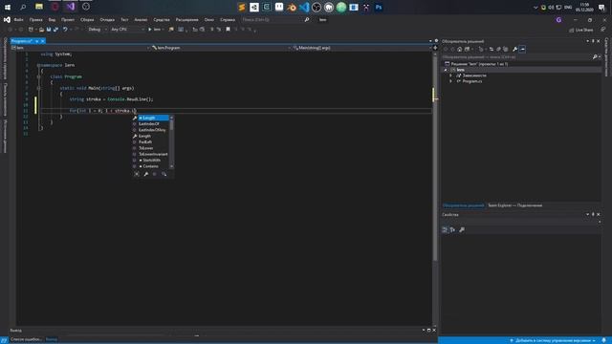
Task: Toggle Categorized view in Properties panel
Action: coord(445,229)
